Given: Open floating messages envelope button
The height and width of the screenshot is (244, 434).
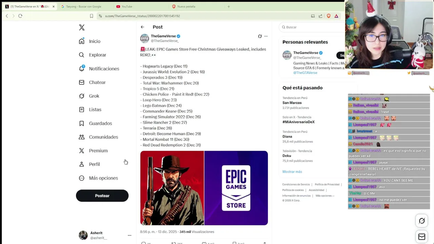Looking at the screenshot, I should coord(422,237).
